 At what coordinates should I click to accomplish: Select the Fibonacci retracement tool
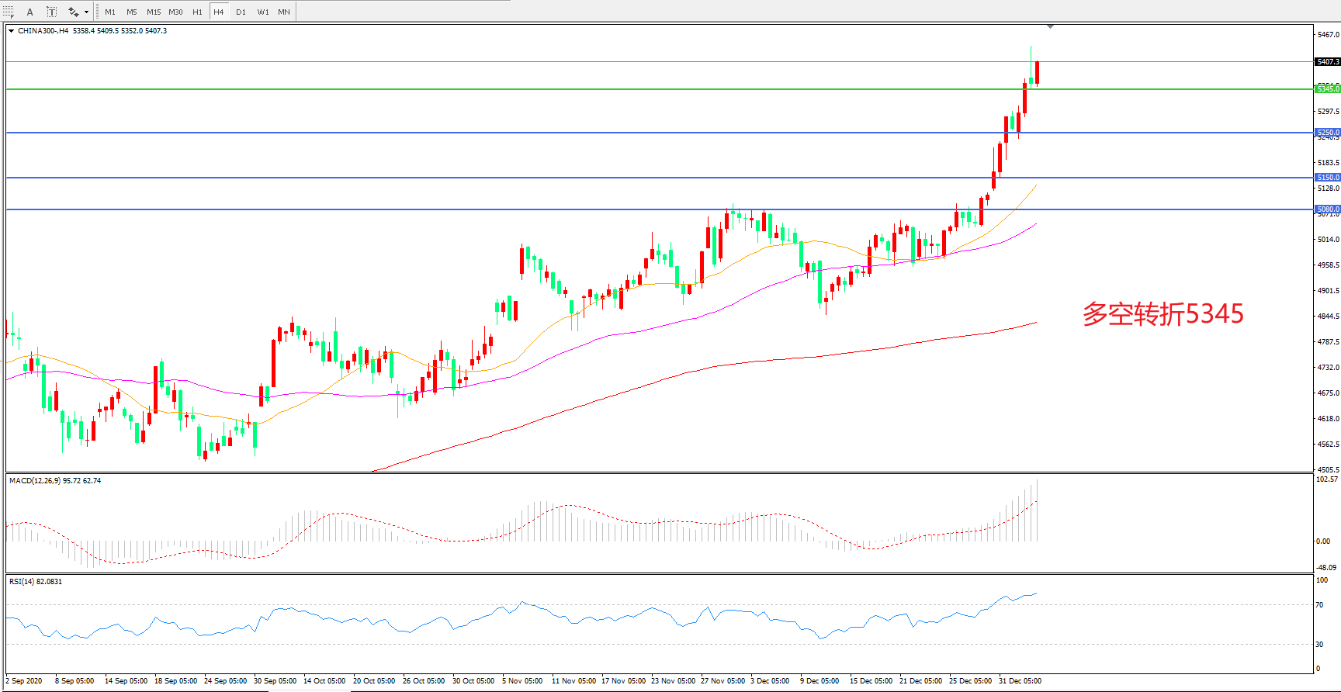9,12
